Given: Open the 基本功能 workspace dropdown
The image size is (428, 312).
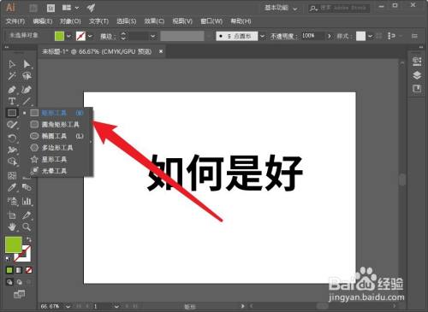Looking at the screenshot, I should point(281,8).
